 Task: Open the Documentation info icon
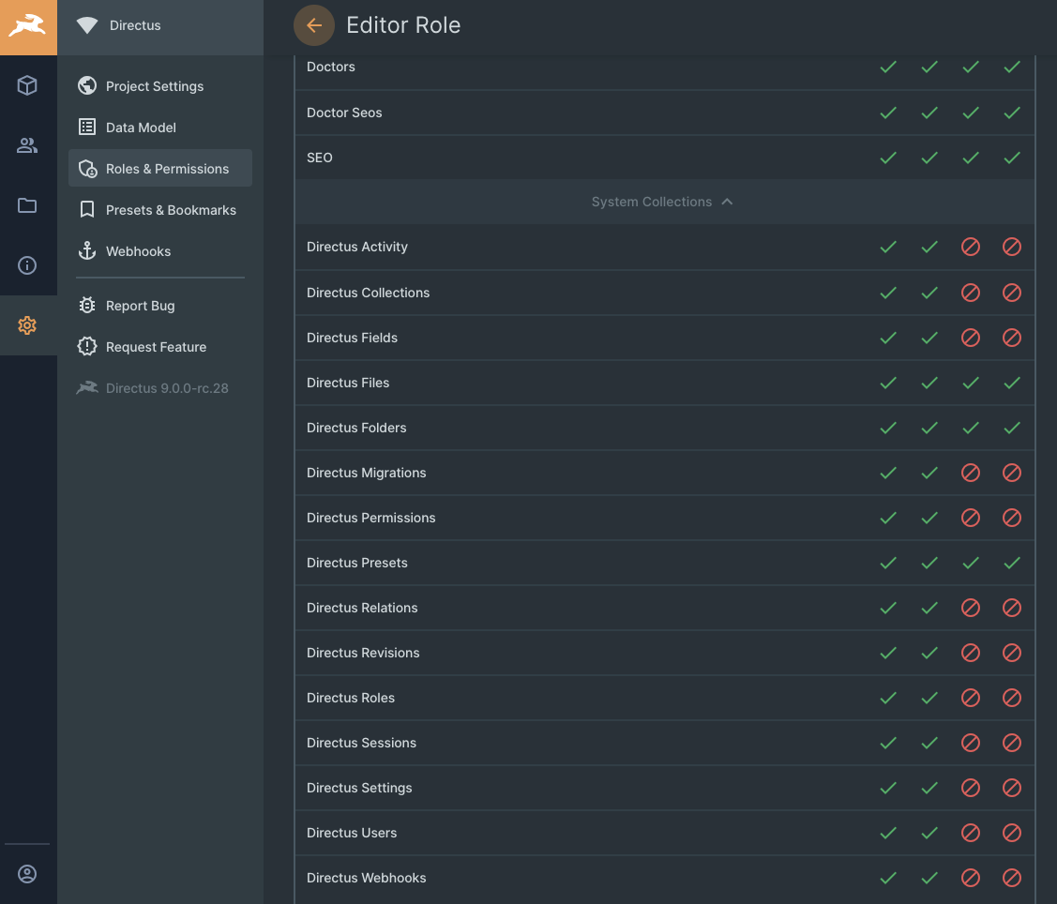point(27,265)
